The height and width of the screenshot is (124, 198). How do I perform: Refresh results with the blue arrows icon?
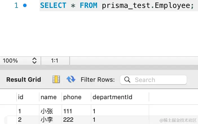(71, 79)
